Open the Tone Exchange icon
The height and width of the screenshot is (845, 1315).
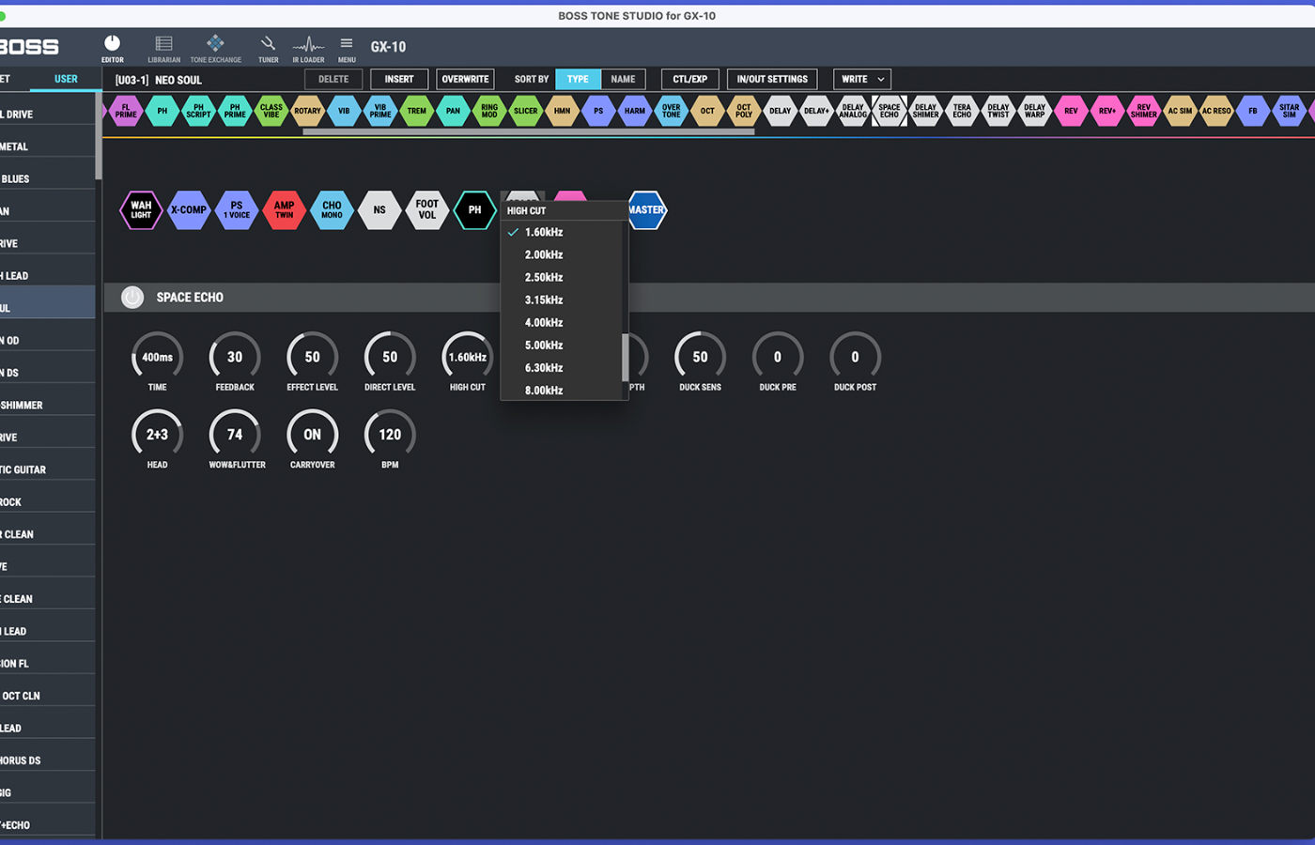tap(215, 48)
